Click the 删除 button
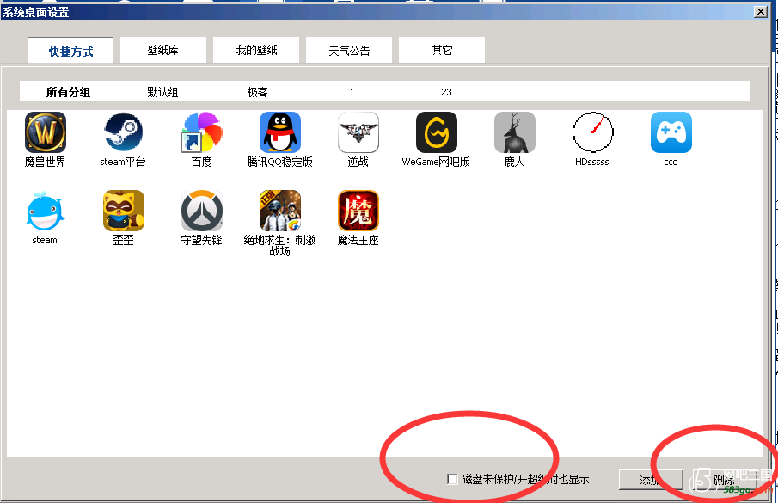 (x=724, y=479)
